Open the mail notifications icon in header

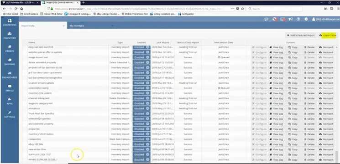282,19
